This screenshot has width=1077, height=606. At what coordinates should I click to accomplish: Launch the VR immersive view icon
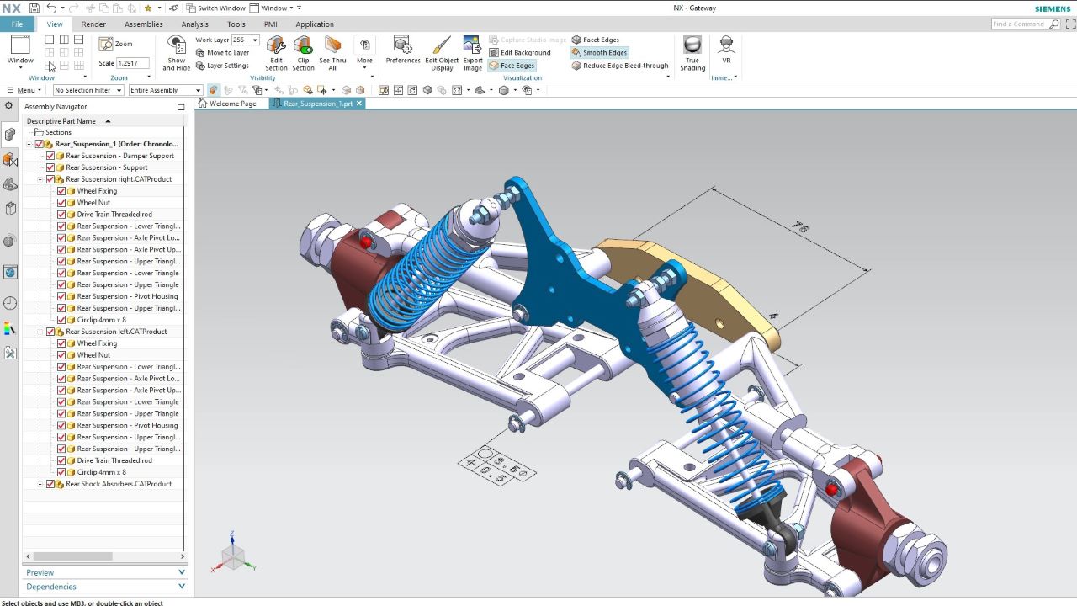tap(726, 49)
